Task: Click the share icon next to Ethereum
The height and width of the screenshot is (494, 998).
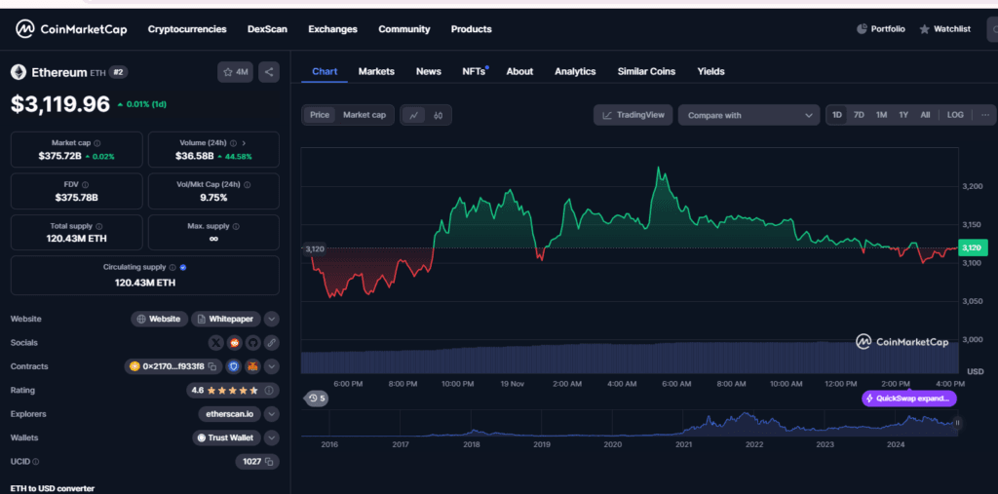Action: (x=269, y=72)
